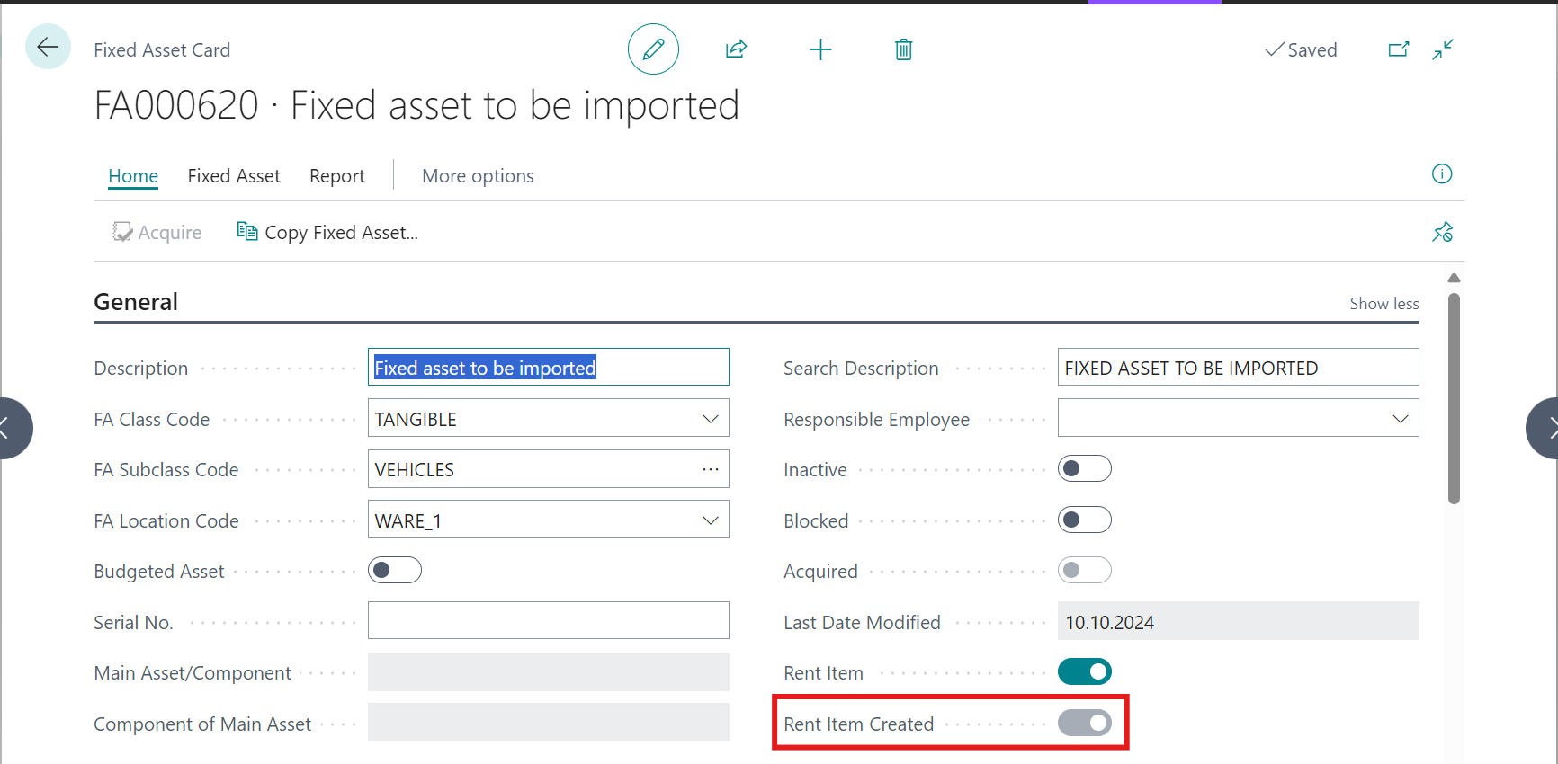This screenshot has width=1558, height=764.
Task: Click the Show less link
Action: 1383,304
